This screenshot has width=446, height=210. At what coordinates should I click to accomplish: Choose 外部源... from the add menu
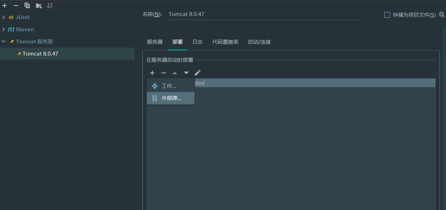tap(171, 98)
